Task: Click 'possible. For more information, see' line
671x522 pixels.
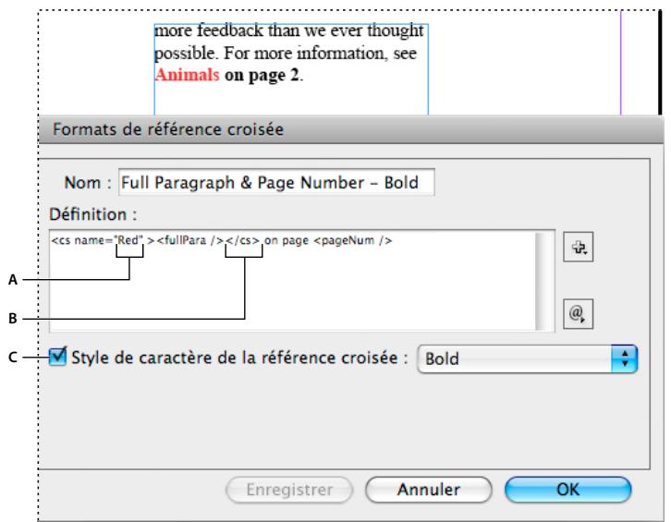Action: click(286, 54)
